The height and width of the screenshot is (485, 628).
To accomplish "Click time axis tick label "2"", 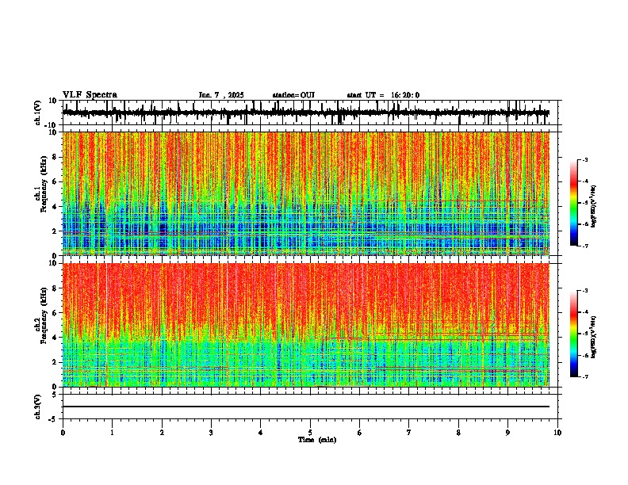I will coord(162,433).
